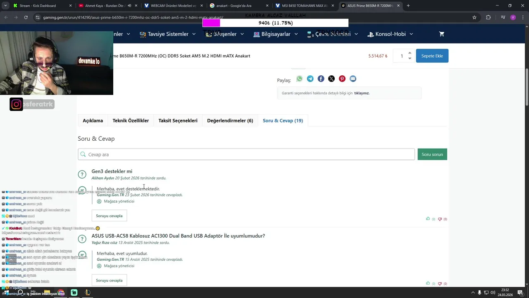529x298 pixels.
Task: Switch to Değerlendirmeler (6) tab
Action: [x=230, y=120]
